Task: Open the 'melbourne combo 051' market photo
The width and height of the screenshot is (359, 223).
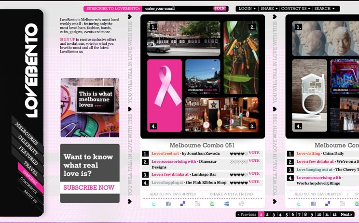Action: coord(203,76)
